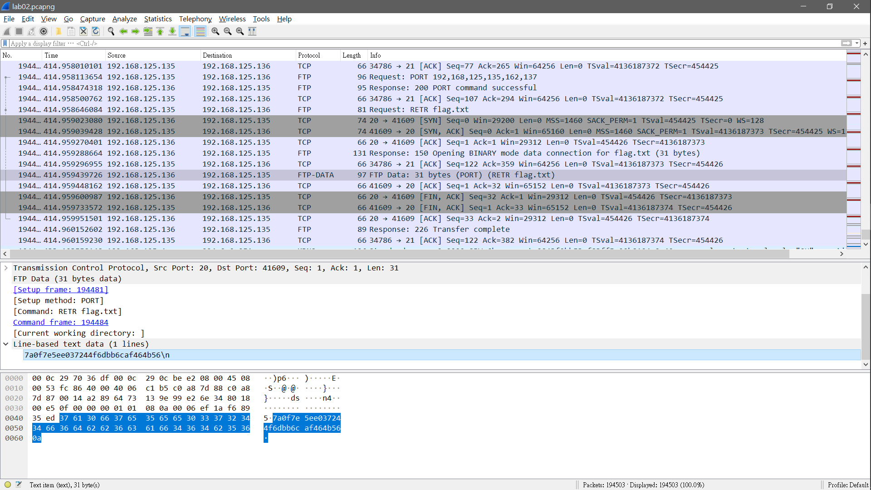Follow the Setup frame: 194481 link
The width and height of the screenshot is (871, 490).
[61, 290]
